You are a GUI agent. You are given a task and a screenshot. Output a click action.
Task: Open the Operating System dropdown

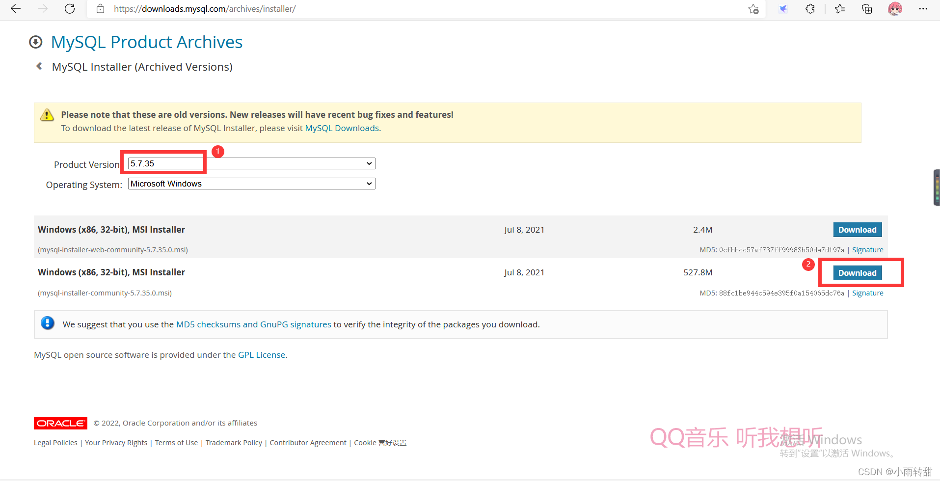coord(251,184)
